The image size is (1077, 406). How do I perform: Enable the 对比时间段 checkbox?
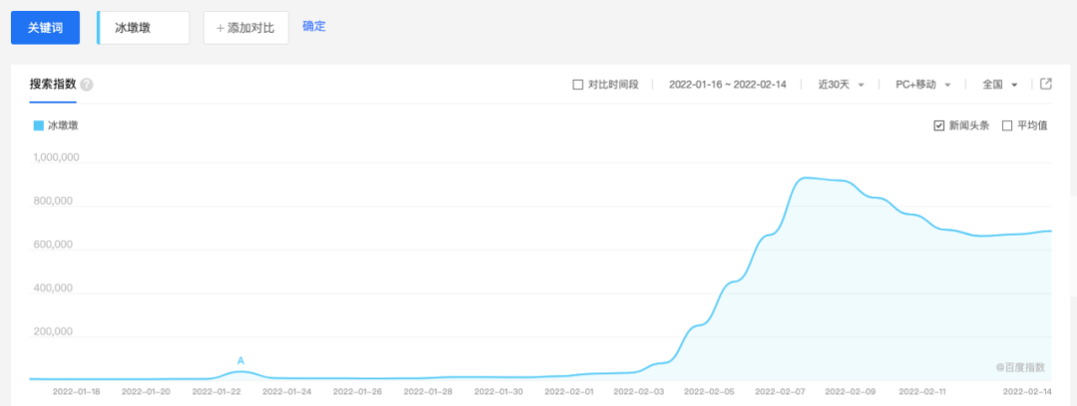click(x=577, y=85)
